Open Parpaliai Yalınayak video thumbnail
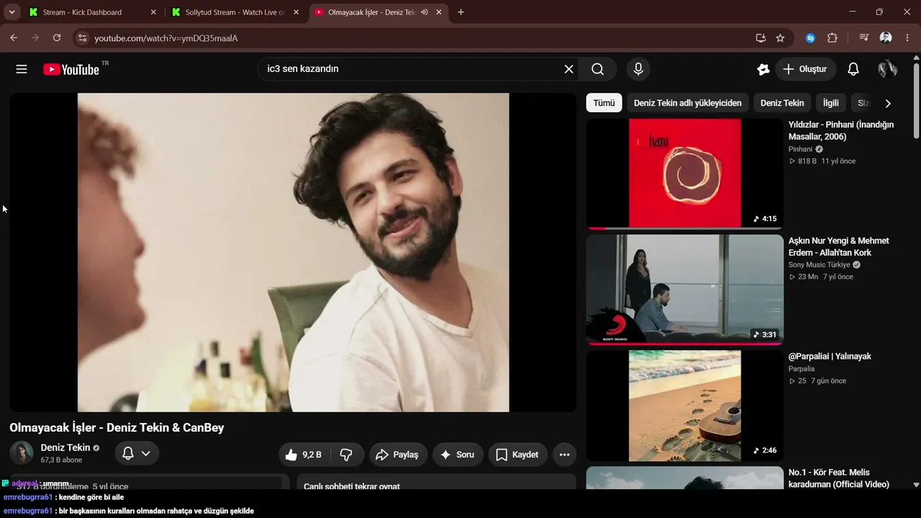The height and width of the screenshot is (518, 921). [x=684, y=405]
